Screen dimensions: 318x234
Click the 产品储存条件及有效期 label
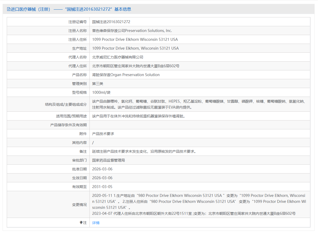point(68,125)
